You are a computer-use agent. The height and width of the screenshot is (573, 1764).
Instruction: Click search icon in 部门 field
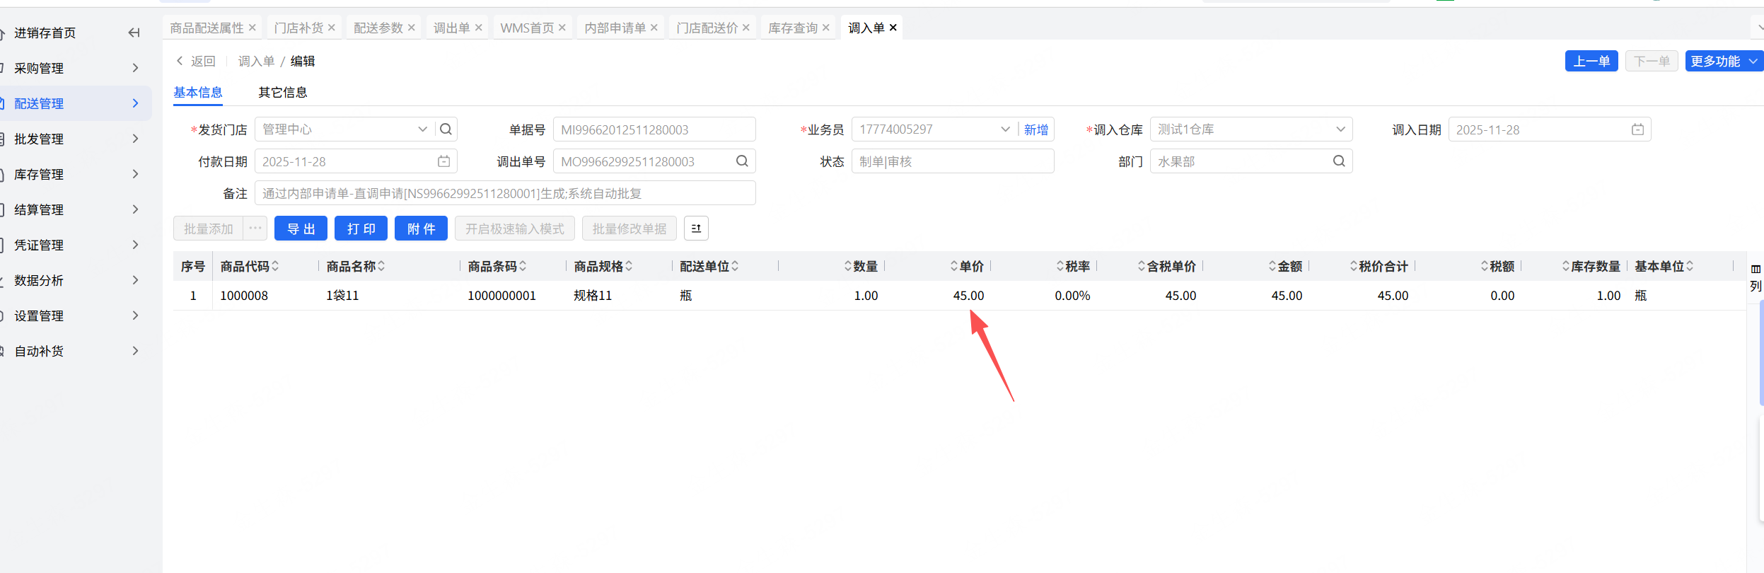pos(1339,161)
